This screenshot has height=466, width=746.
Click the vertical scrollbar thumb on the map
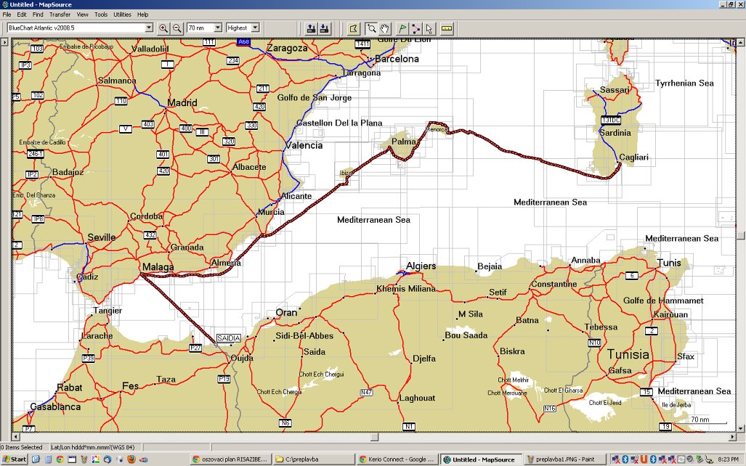(x=740, y=234)
